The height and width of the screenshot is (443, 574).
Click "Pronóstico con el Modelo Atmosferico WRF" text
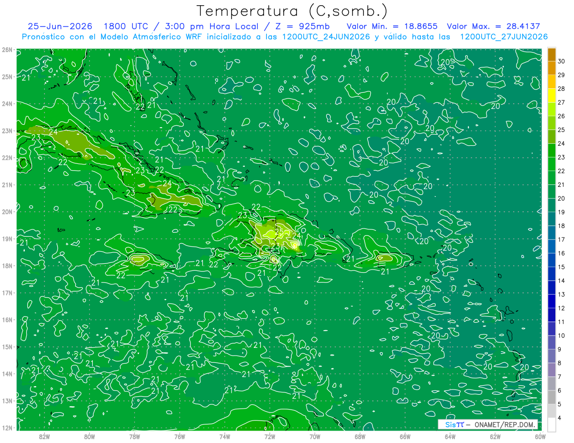112,37
